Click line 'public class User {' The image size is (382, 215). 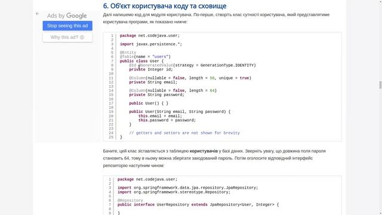(x=141, y=61)
